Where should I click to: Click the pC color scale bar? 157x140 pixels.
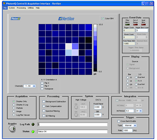[x=95, y=48]
